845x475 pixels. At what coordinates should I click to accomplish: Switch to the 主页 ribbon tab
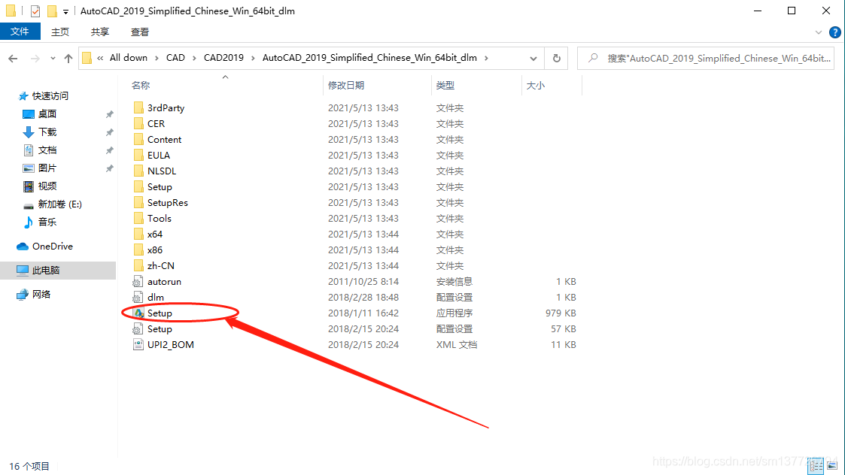click(59, 32)
